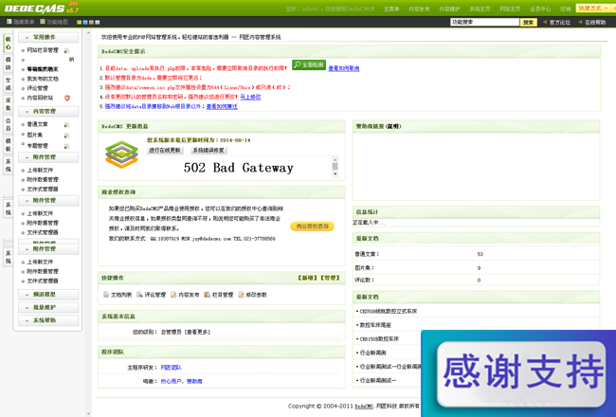Expand the 频道模型 sidebar section
616x417 pixels.
tap(48, 295)
